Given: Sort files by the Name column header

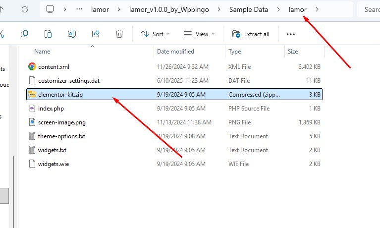Looking at the screenshot, I should 43,52.
